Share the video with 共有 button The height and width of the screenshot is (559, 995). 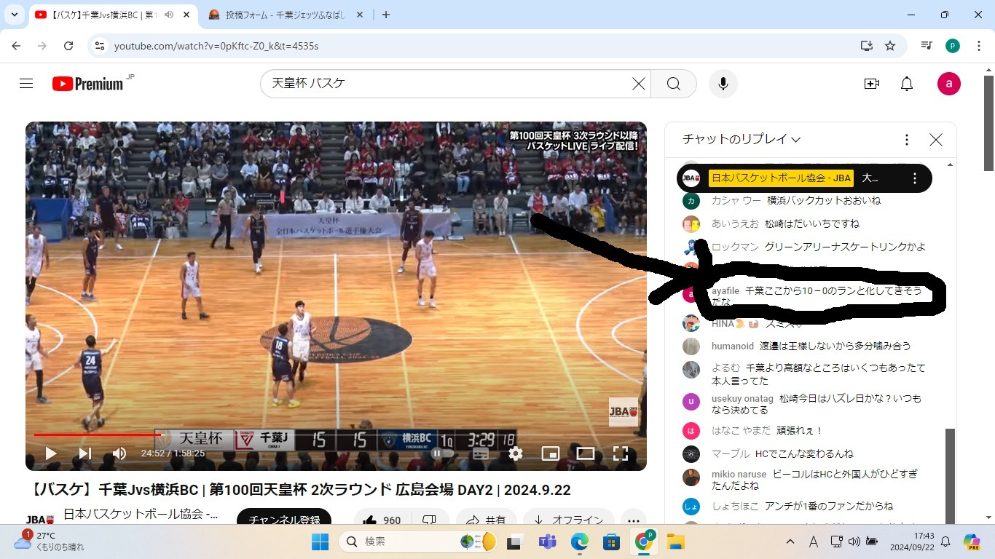tap(486, 520)
